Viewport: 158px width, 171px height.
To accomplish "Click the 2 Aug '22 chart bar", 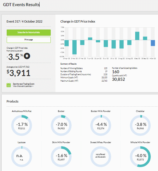I will pos(121,44).
